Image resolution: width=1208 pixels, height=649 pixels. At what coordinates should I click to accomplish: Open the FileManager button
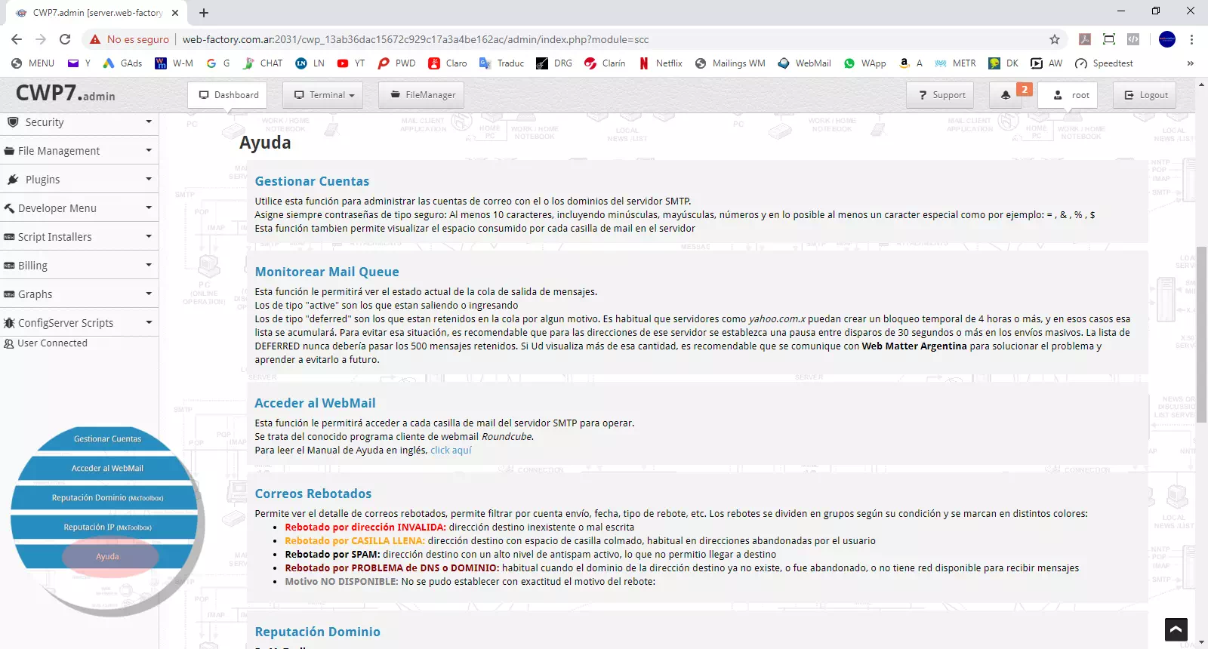(x=423, y=95)
